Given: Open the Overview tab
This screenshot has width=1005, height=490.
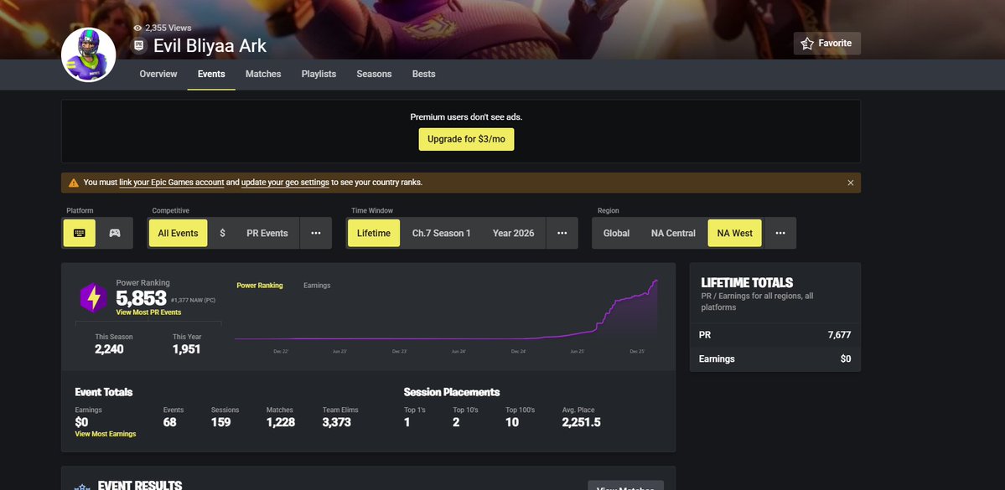Looking at the screenshot, I should [158, 75].
